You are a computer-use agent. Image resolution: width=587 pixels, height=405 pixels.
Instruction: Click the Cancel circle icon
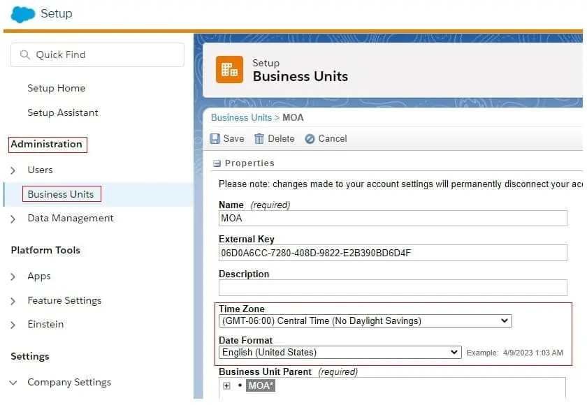[310, 139]
